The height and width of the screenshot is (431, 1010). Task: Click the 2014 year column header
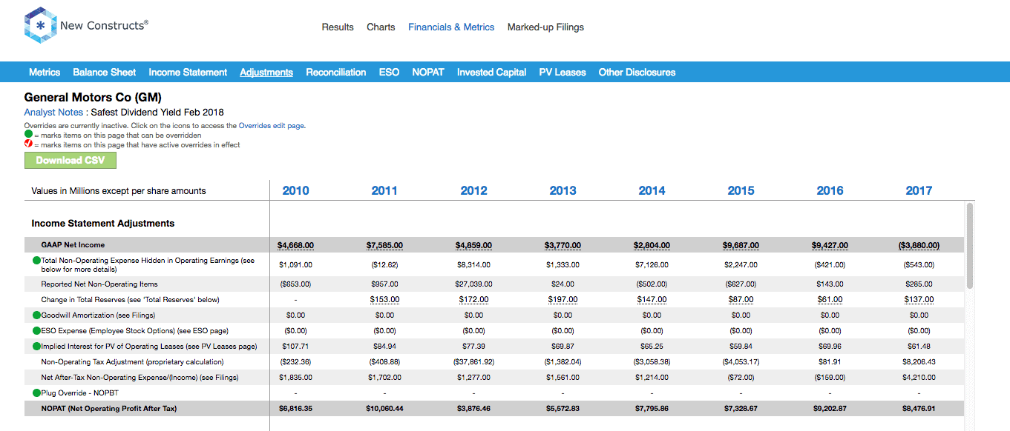652,191
